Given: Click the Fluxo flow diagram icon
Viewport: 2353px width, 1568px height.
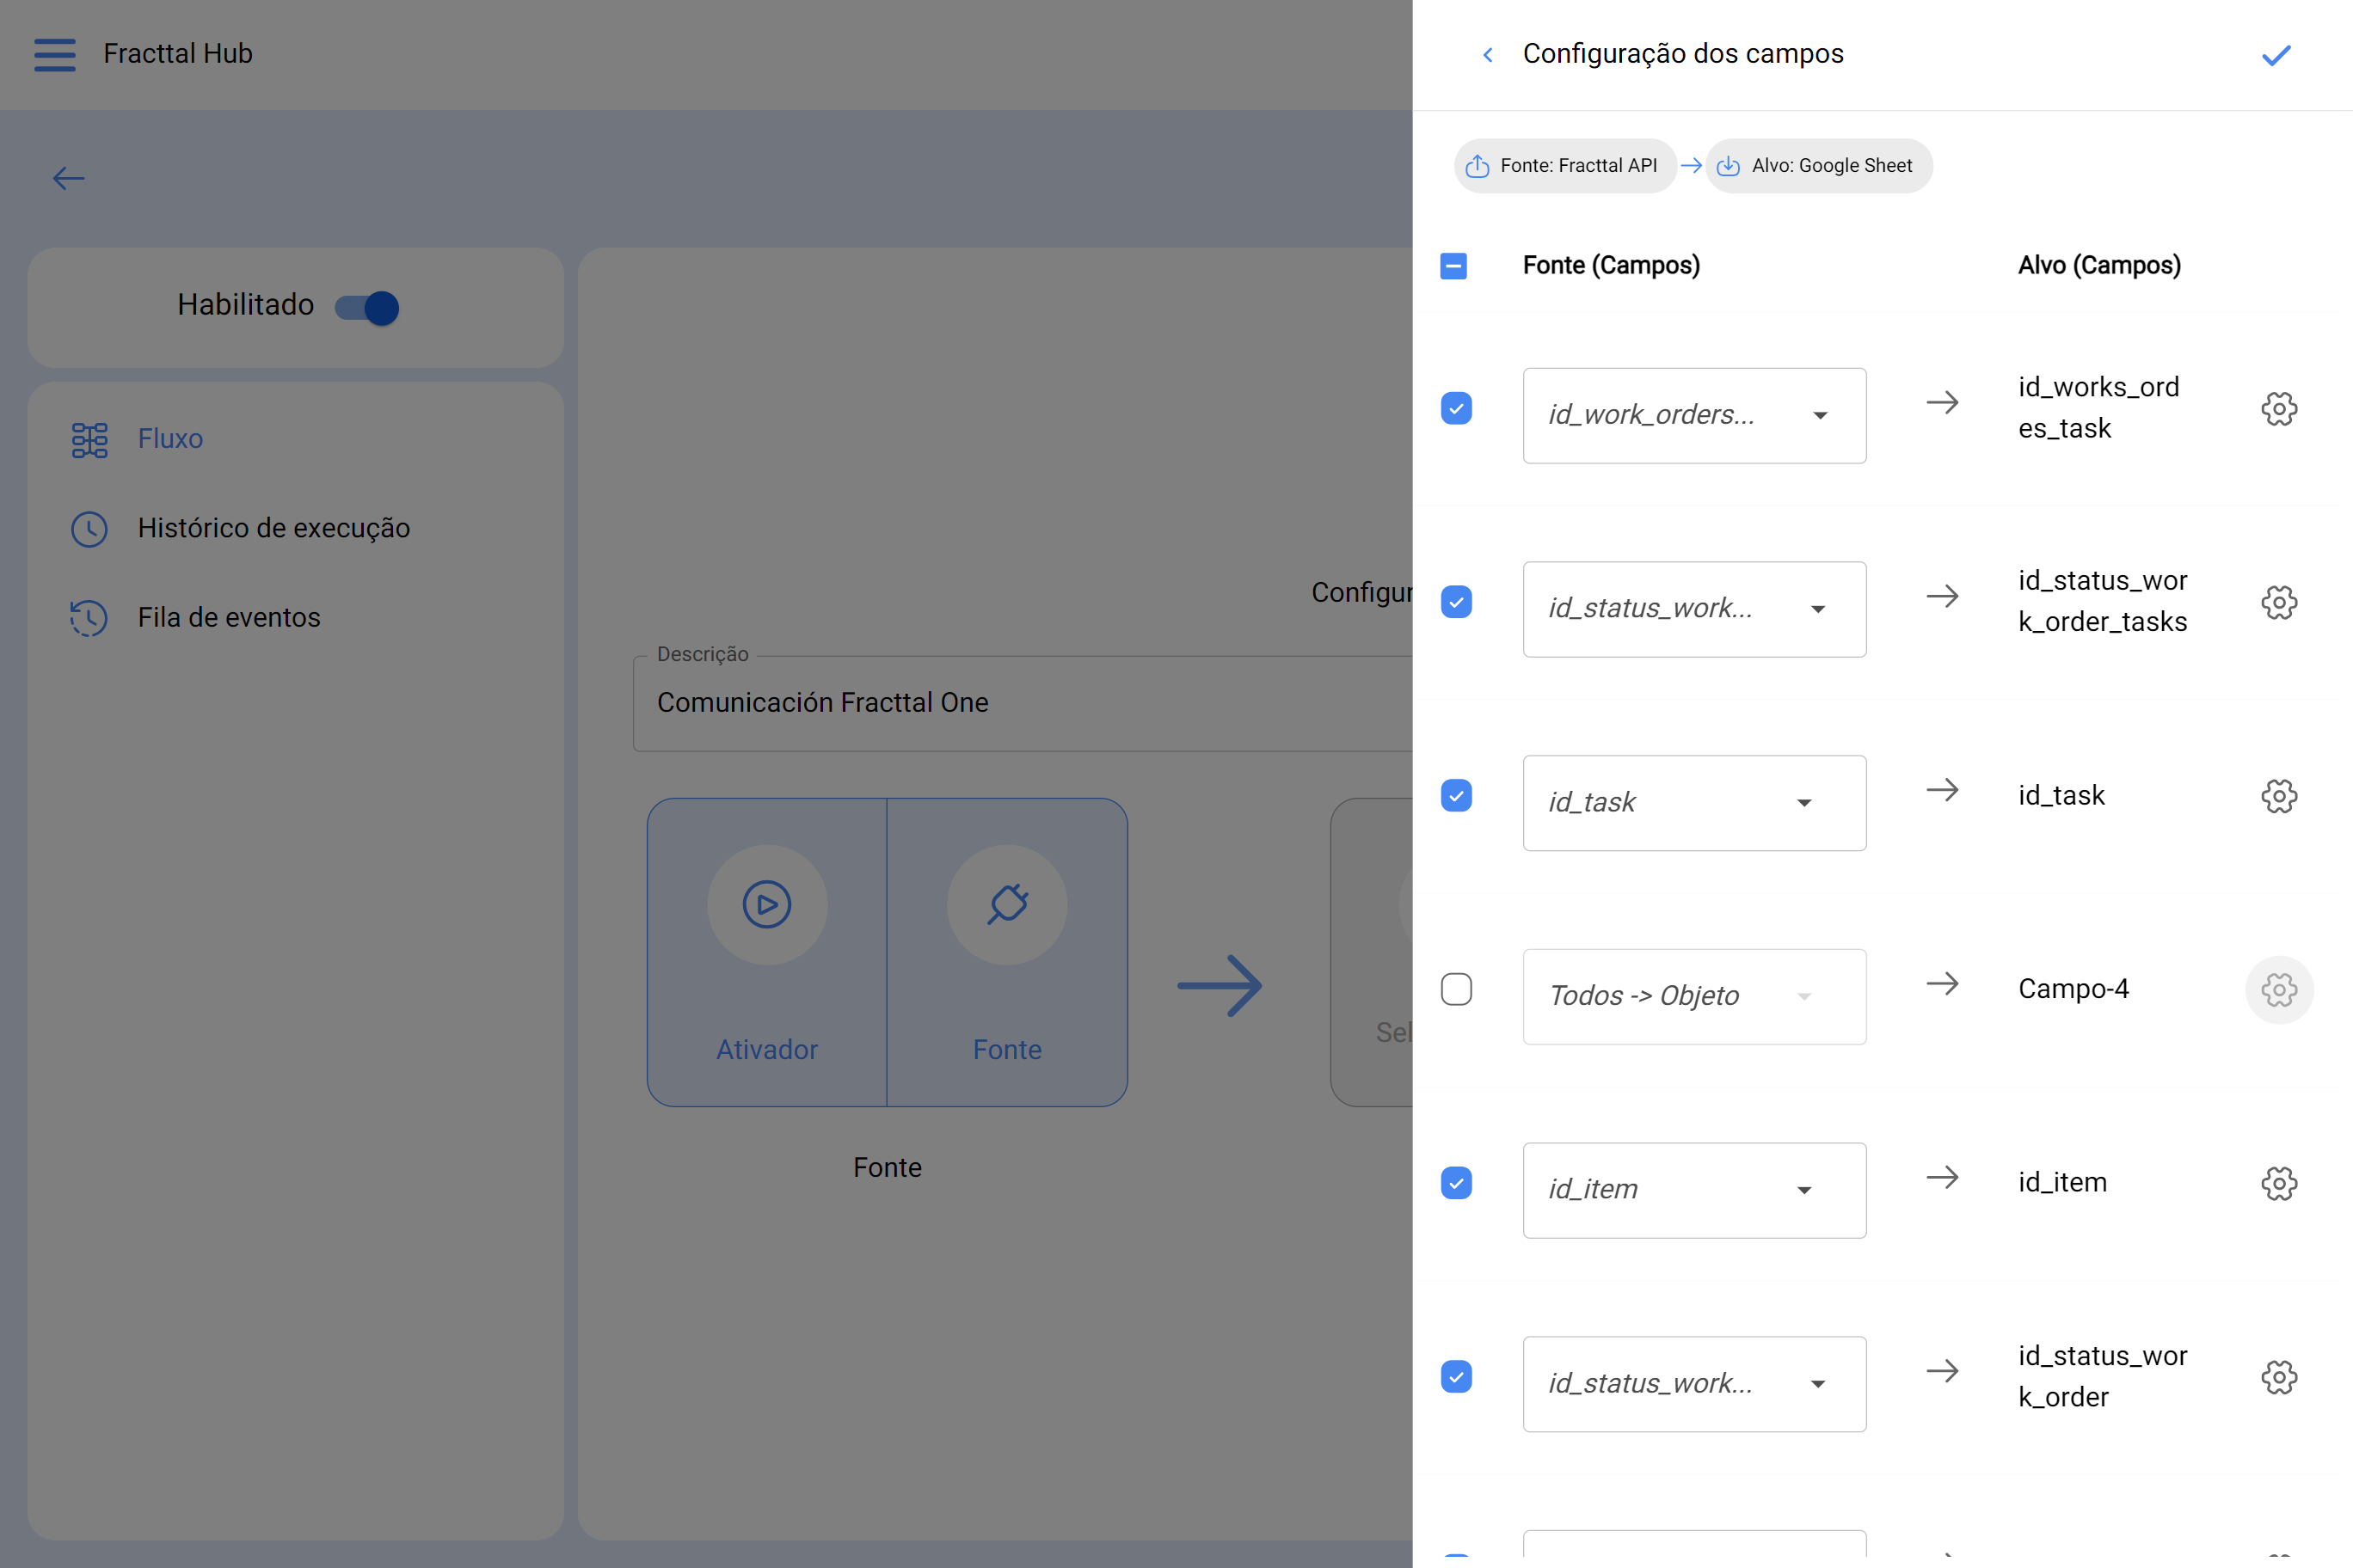Looking at the screenshot, I should click(89, 440).
